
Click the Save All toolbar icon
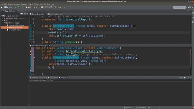coord(7,7)
